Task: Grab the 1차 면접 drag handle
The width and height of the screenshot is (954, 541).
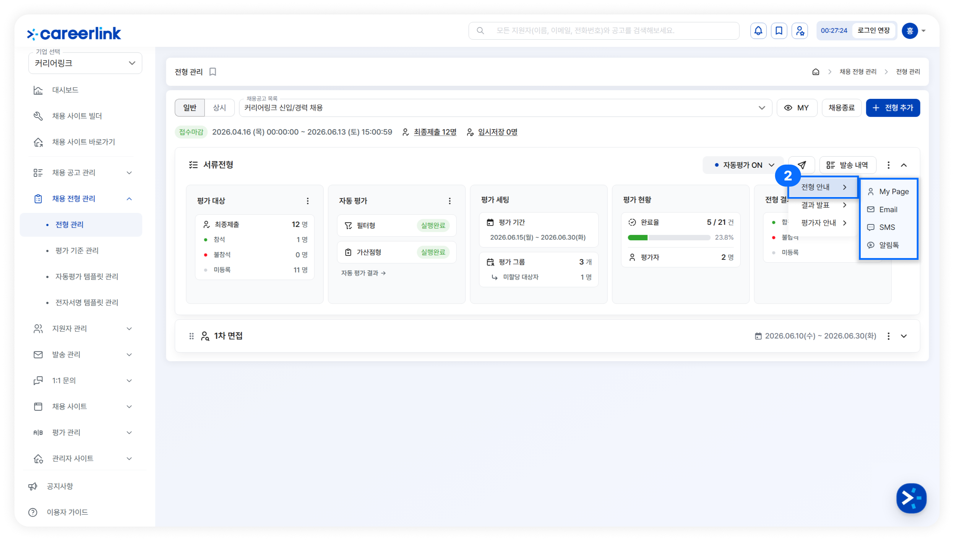Action: click(x=192, y=336)
